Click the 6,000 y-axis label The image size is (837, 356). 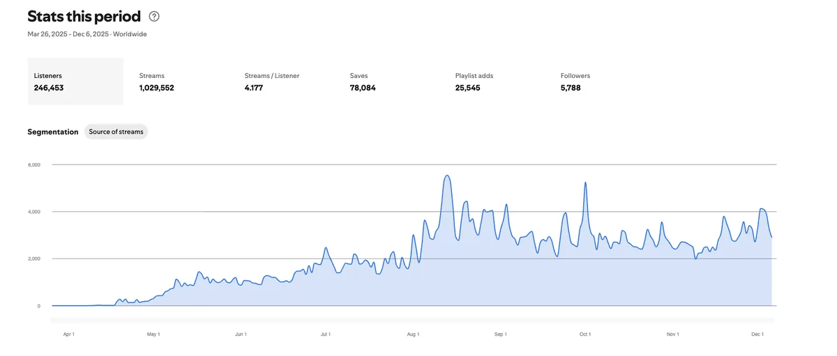coord(35,164)
